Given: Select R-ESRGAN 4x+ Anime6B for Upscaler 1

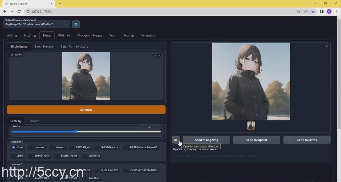Looking at the screenshot, I should 141,147.
